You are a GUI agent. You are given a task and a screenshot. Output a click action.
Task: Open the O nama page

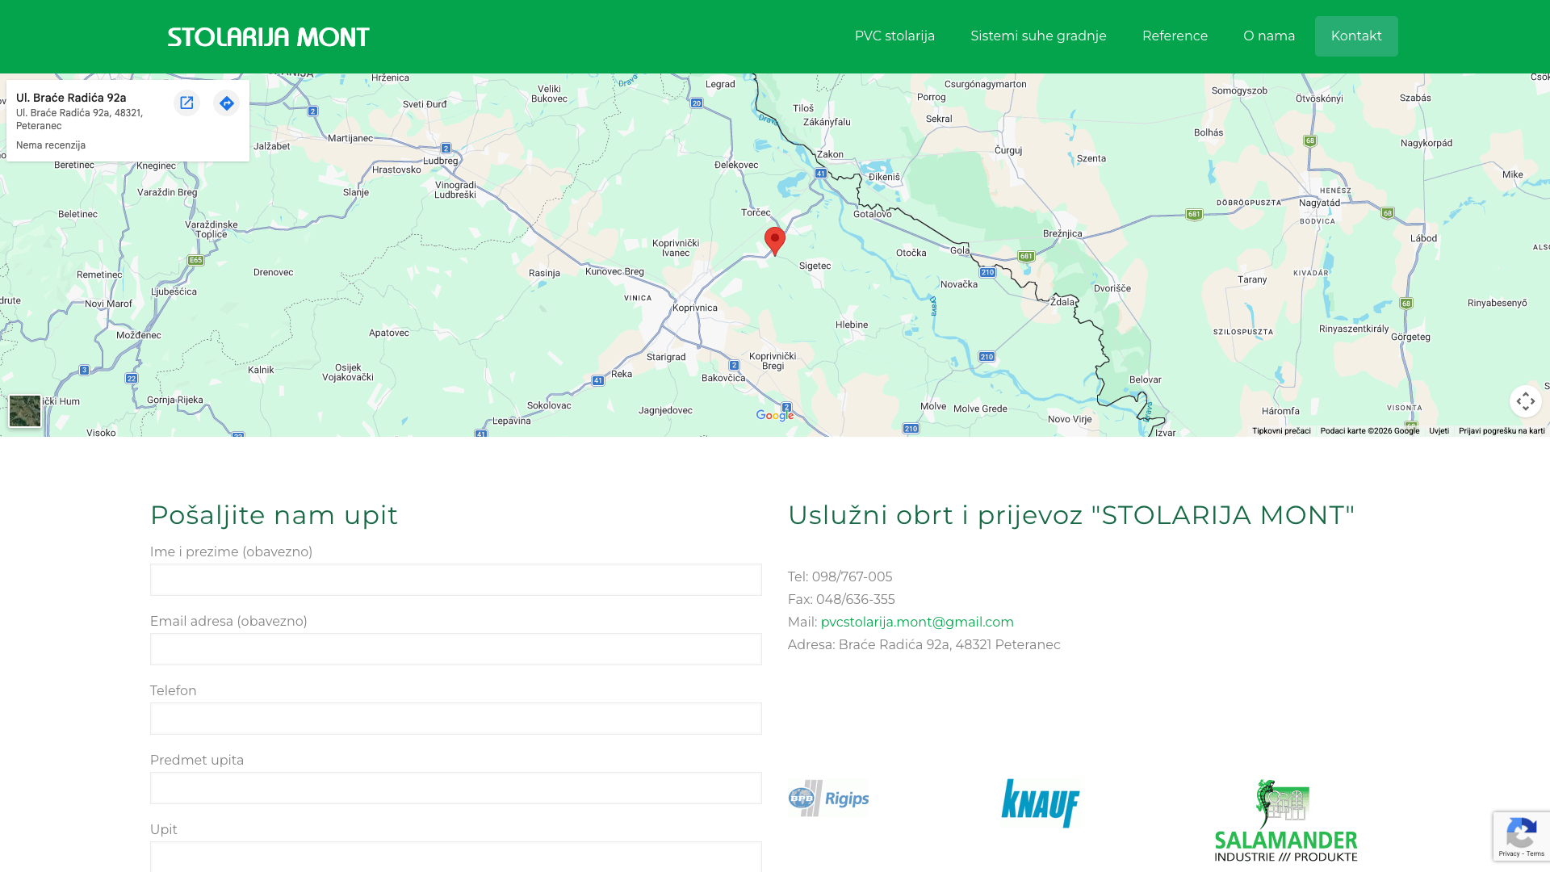click(x=1269, y=36)
